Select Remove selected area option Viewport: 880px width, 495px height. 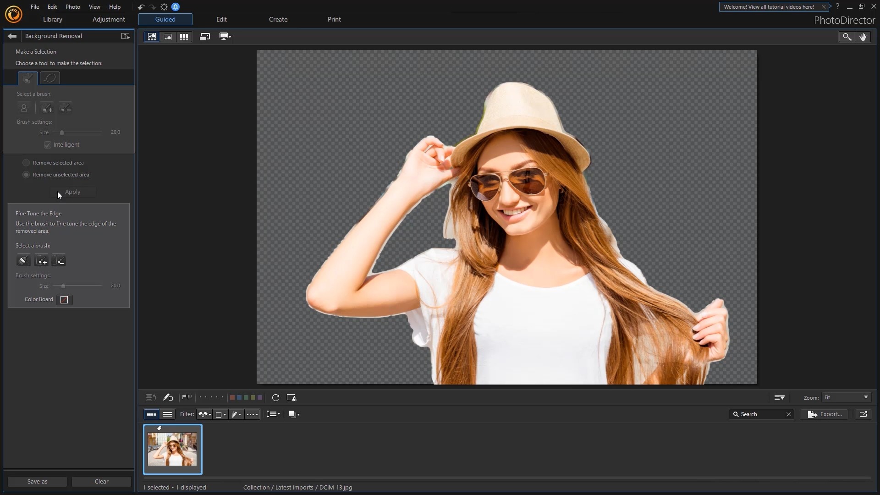[26, 162]
